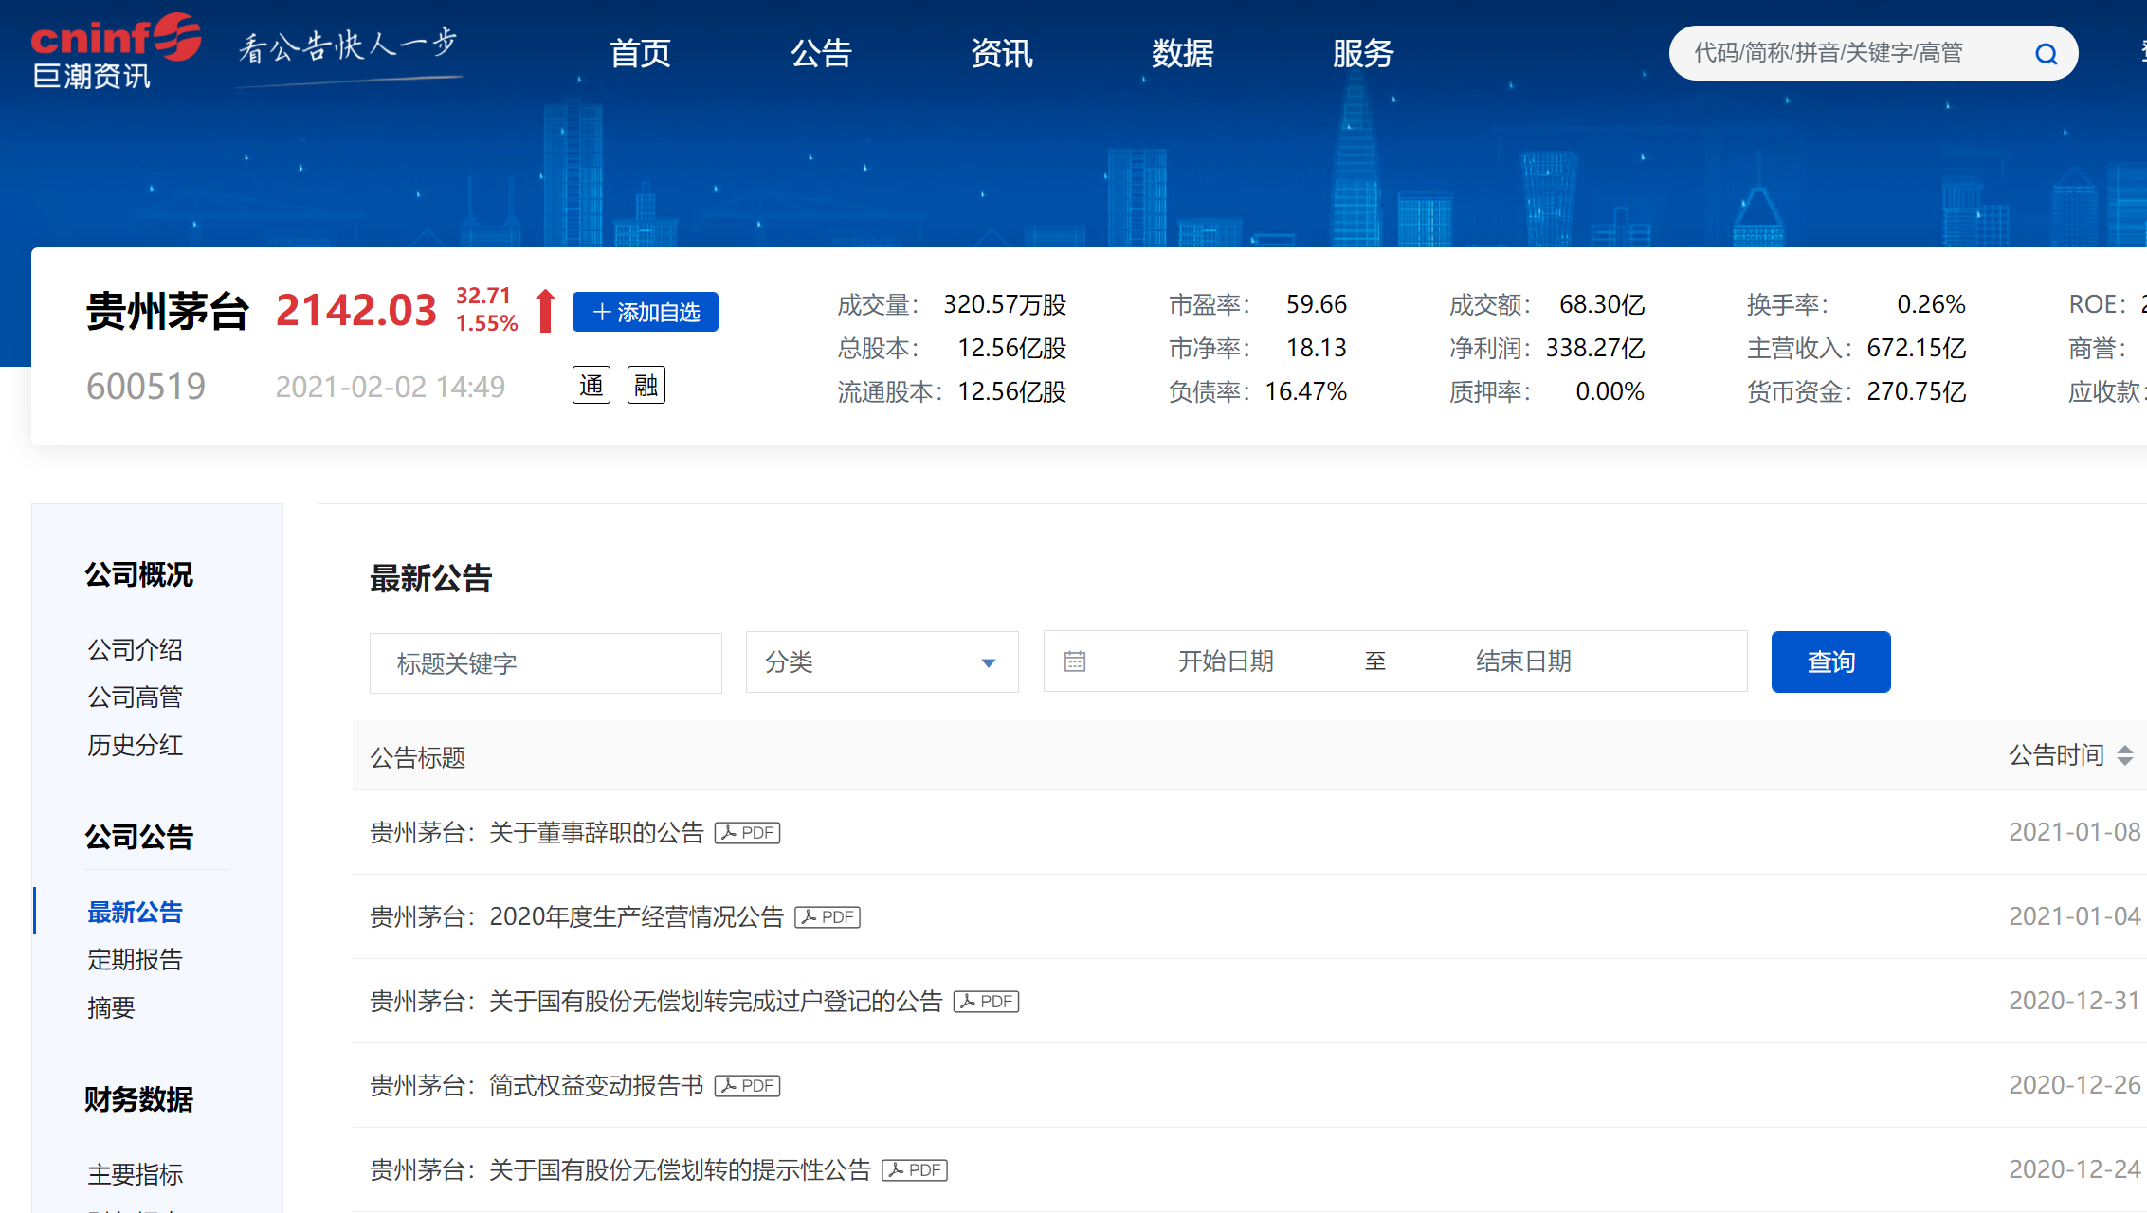Image resolution: width=2147 pixels, height=1213 pixels.
Task: Open PDF icon for 简式权益变动报告书
Action: (747, 1086)
